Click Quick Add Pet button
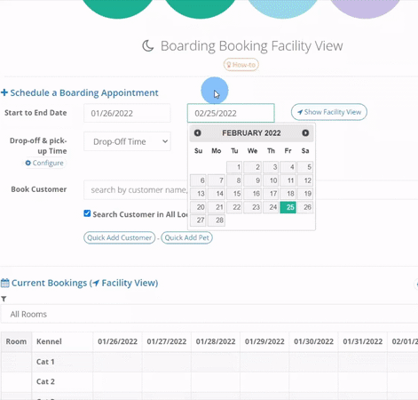Screen dimensions: 418x400 click(186, 237)
